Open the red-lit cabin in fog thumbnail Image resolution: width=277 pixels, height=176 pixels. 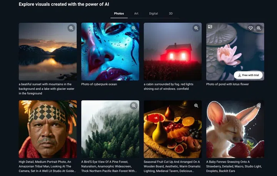[173, 51]
